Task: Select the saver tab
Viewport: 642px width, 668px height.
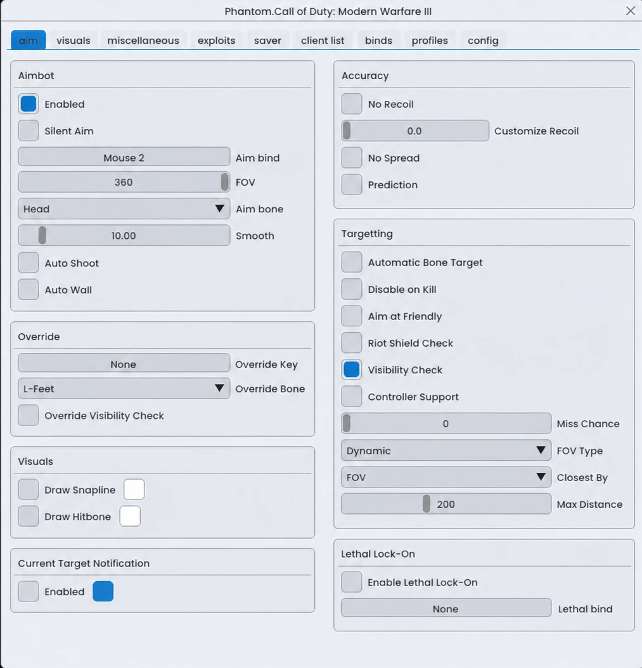Action: [x=267, y=41]
